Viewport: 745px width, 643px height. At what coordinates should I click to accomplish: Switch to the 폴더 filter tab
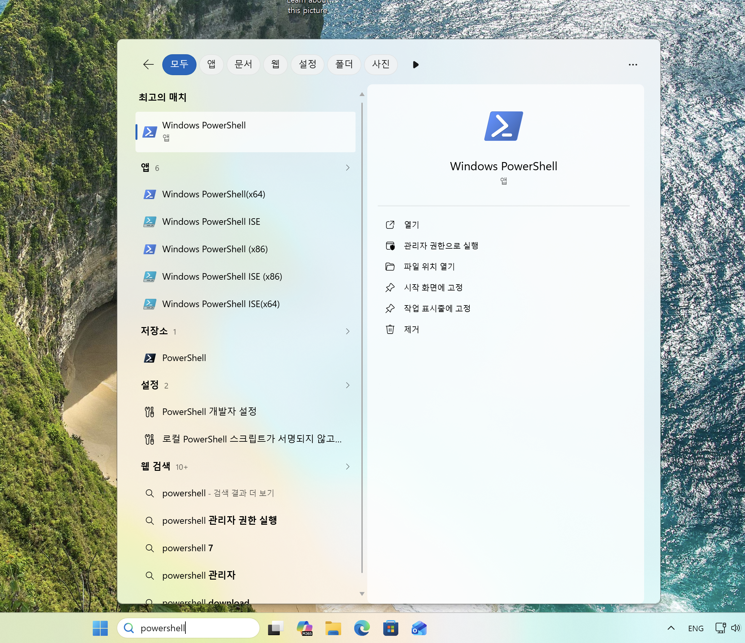(x=344, y=64)
